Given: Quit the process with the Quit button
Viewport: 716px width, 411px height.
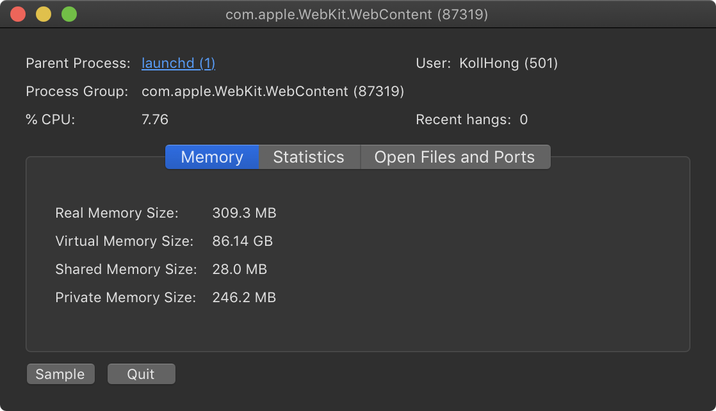Looking at the screenshot, I should coord(141,375).
